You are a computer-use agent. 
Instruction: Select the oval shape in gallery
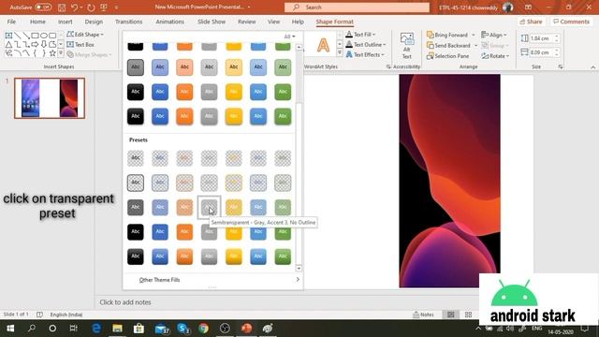click(44, 36)
